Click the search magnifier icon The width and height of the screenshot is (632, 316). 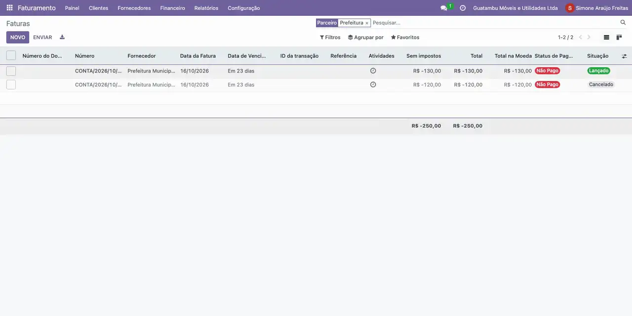click(623, 23)
